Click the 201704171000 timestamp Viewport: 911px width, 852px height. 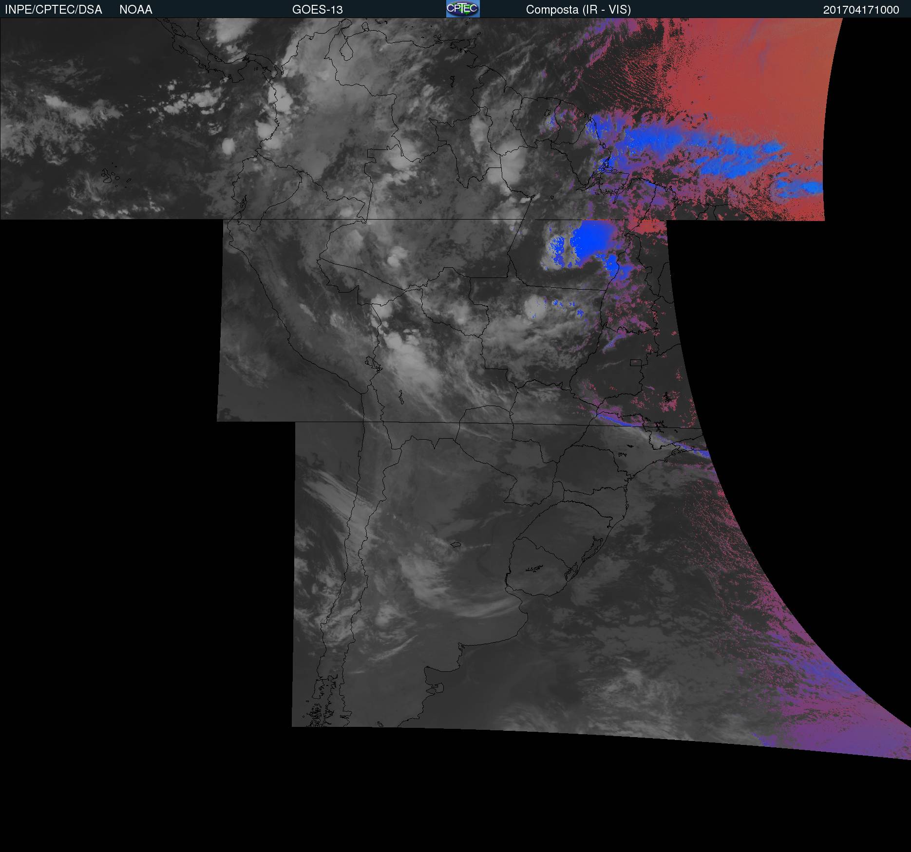[x=861, y=10]
